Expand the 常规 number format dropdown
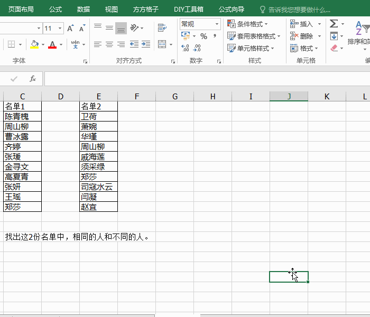Viewport: 370px width, 317px height. pyautogui.click(x=217, y=24)
